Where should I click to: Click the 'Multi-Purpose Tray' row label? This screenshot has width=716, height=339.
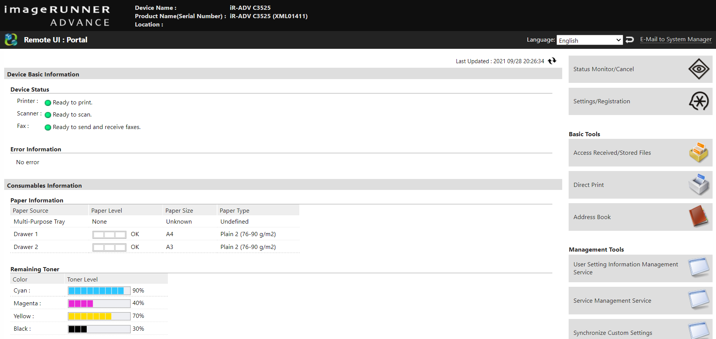pyautogui.click(x=39, y=222)
